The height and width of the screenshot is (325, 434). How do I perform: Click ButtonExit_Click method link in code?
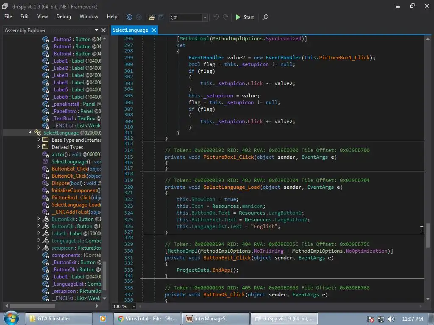(227, 257)
